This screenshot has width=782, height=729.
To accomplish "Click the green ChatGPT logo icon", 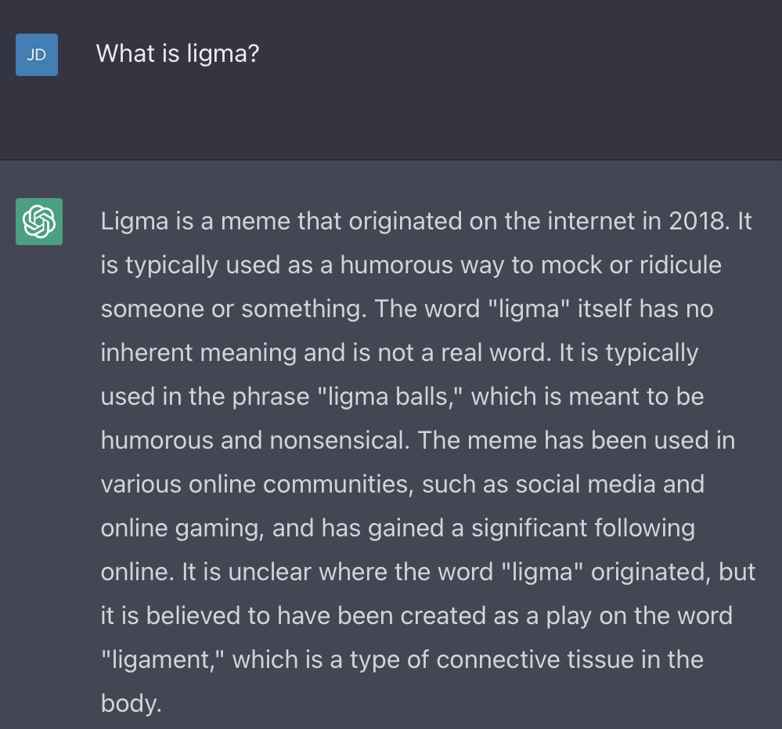I will [x=39, y=222].
